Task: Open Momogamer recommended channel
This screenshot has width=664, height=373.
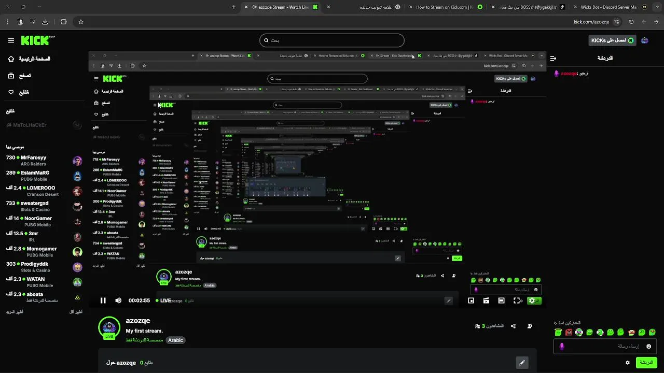Action: pyautogui.click(x=44, y=252)
